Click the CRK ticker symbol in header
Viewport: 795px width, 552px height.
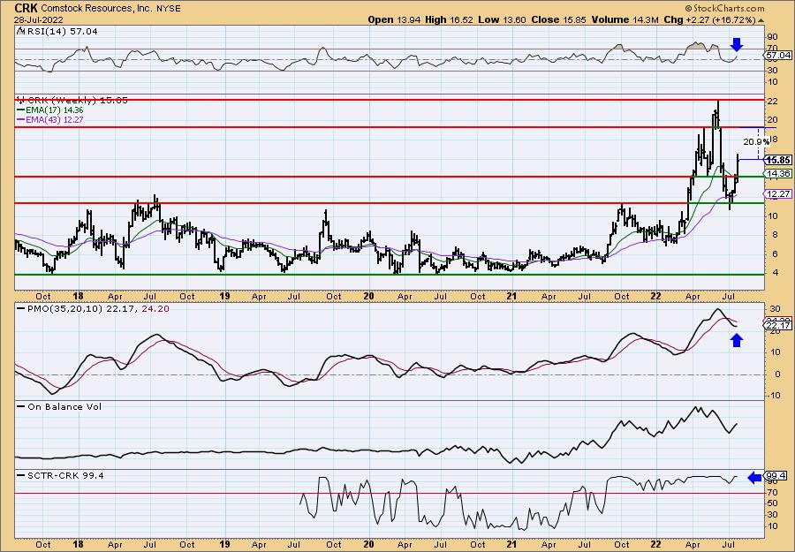(x=26, y=8)
